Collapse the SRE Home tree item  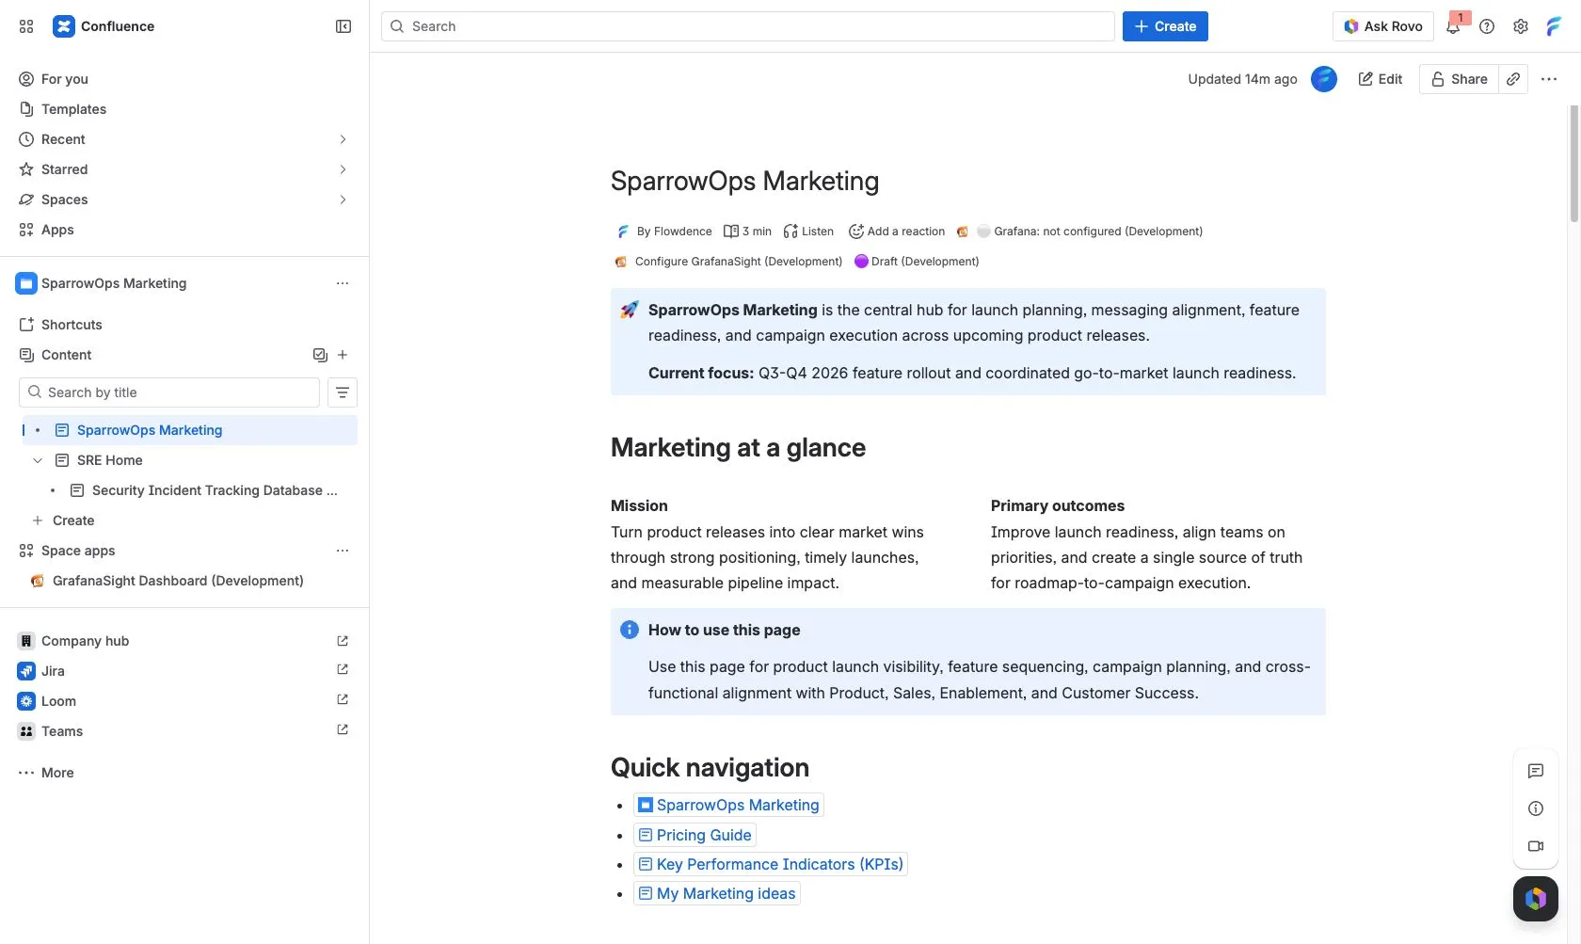[x=38, y=460]
